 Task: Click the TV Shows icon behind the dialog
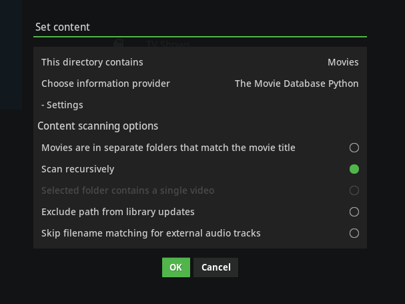coord(119,43)
